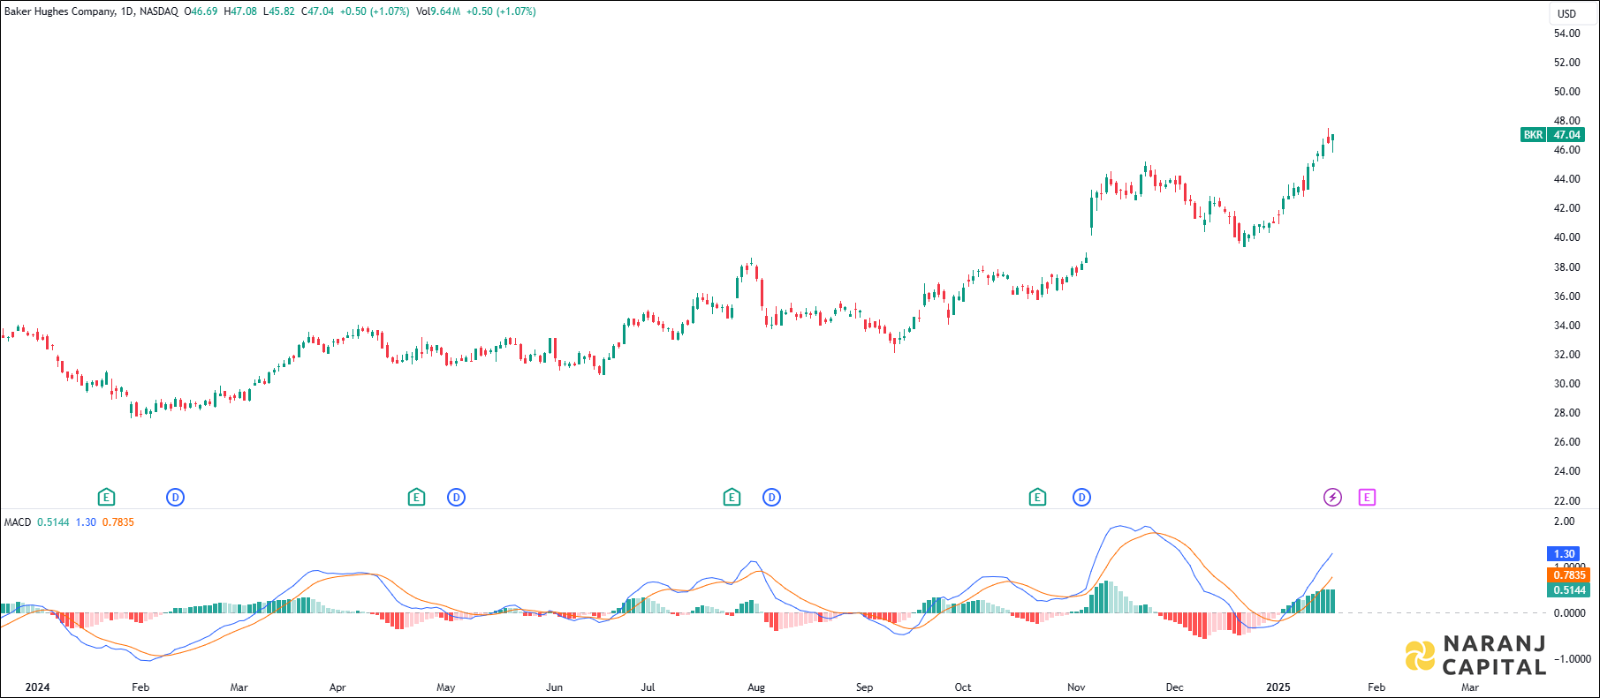The width and height of the screenshot is (1600, 698).
Task: Click the 54.00 price axis label
Action: point(1567,34)
